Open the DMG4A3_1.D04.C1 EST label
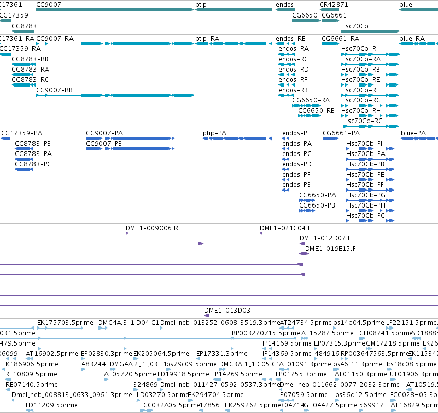Screen dimensions: 438x413 click(x=129, y=323)
